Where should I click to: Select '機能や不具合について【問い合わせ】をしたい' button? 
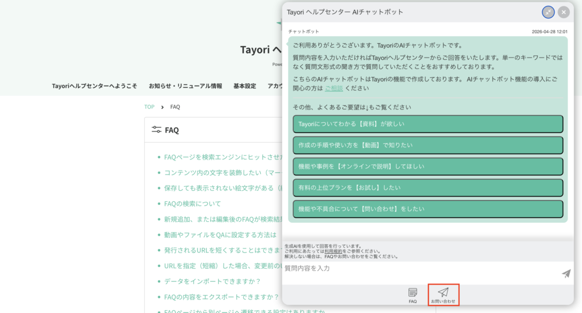(x=428, y=209)
